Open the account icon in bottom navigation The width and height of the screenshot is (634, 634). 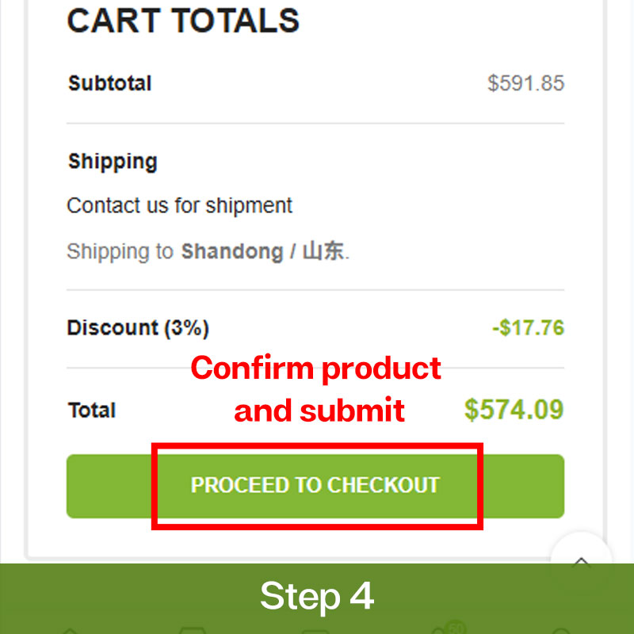point(561,630)
